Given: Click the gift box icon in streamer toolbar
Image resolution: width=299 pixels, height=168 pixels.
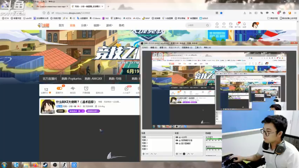Looking at the screenshot, I should point(113,88).
